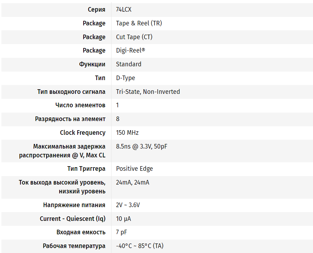Select the Digi-Reel® package value
Viewport: 313px width, 253px height.
tap(131, 50)
